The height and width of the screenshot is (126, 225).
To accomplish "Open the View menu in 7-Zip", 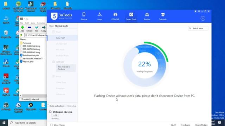I will pyautogui.click(x=33, y=23).
